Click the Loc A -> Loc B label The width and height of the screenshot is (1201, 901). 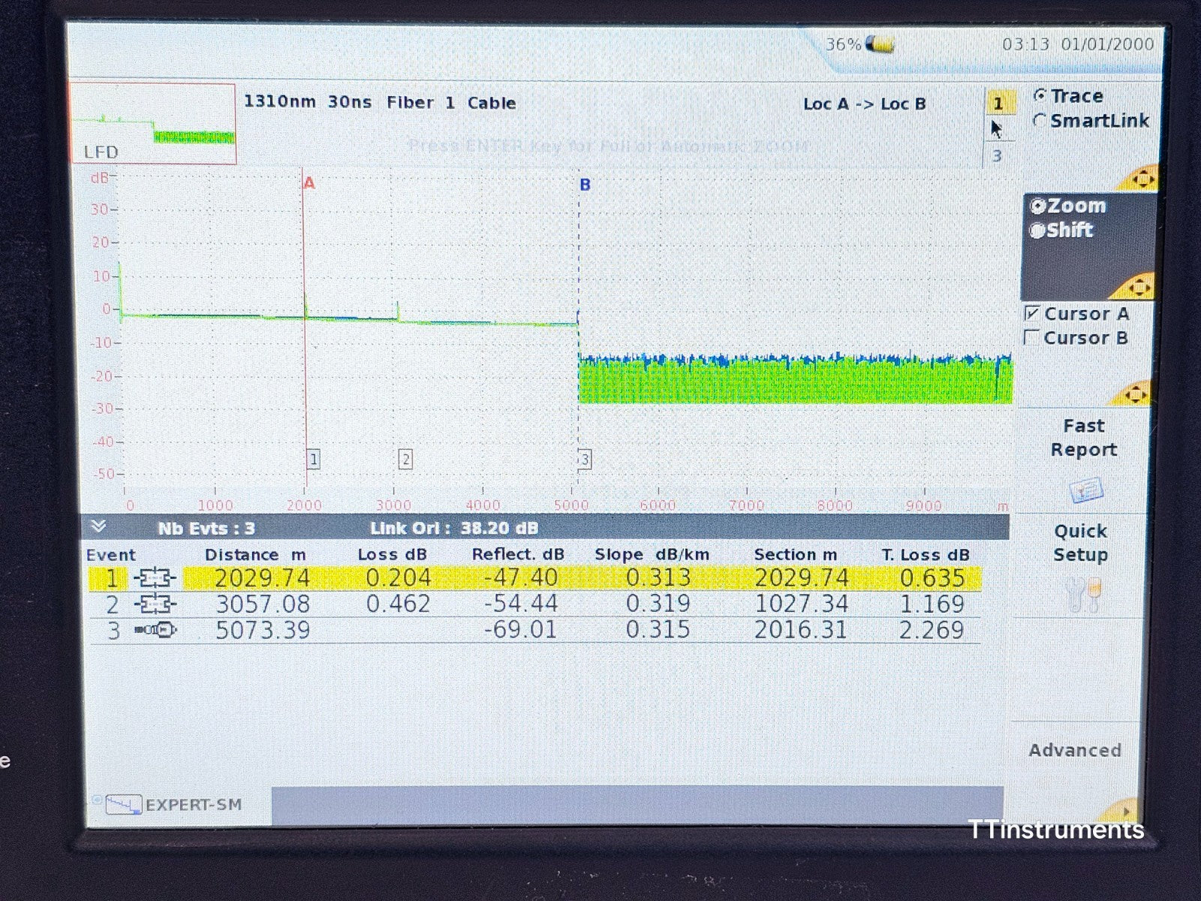(863, 104)
